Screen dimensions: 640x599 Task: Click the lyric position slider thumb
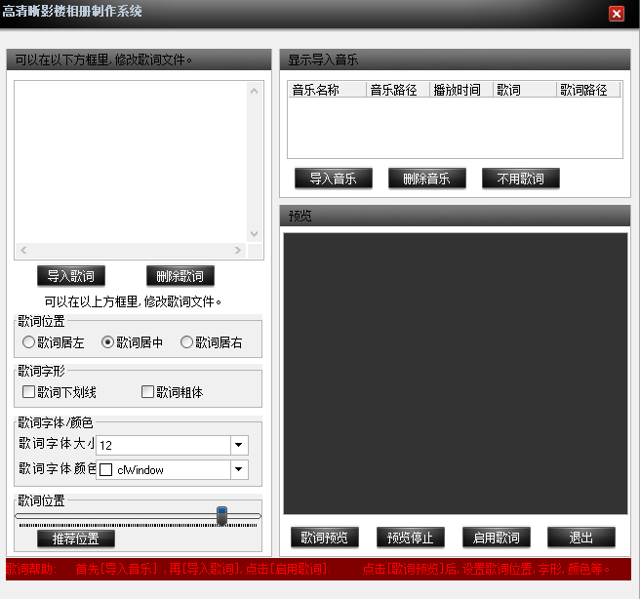221,516
